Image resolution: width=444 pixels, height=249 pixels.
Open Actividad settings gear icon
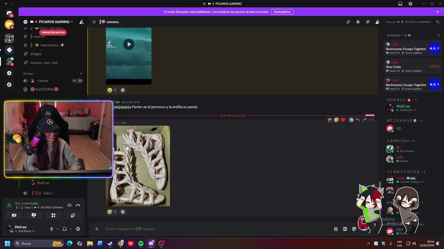click(409, 35)
